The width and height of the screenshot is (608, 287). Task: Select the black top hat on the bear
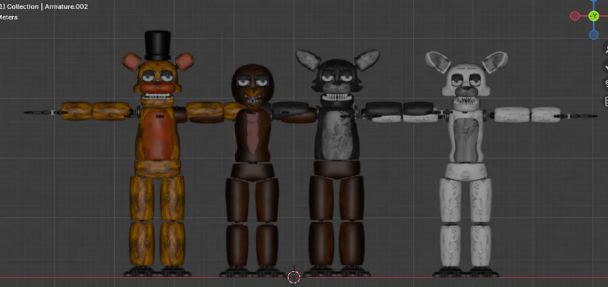157,45
